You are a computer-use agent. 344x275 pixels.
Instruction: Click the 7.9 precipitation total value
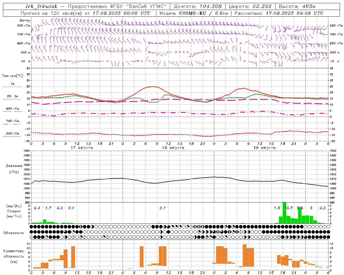[x=300, y=208]
